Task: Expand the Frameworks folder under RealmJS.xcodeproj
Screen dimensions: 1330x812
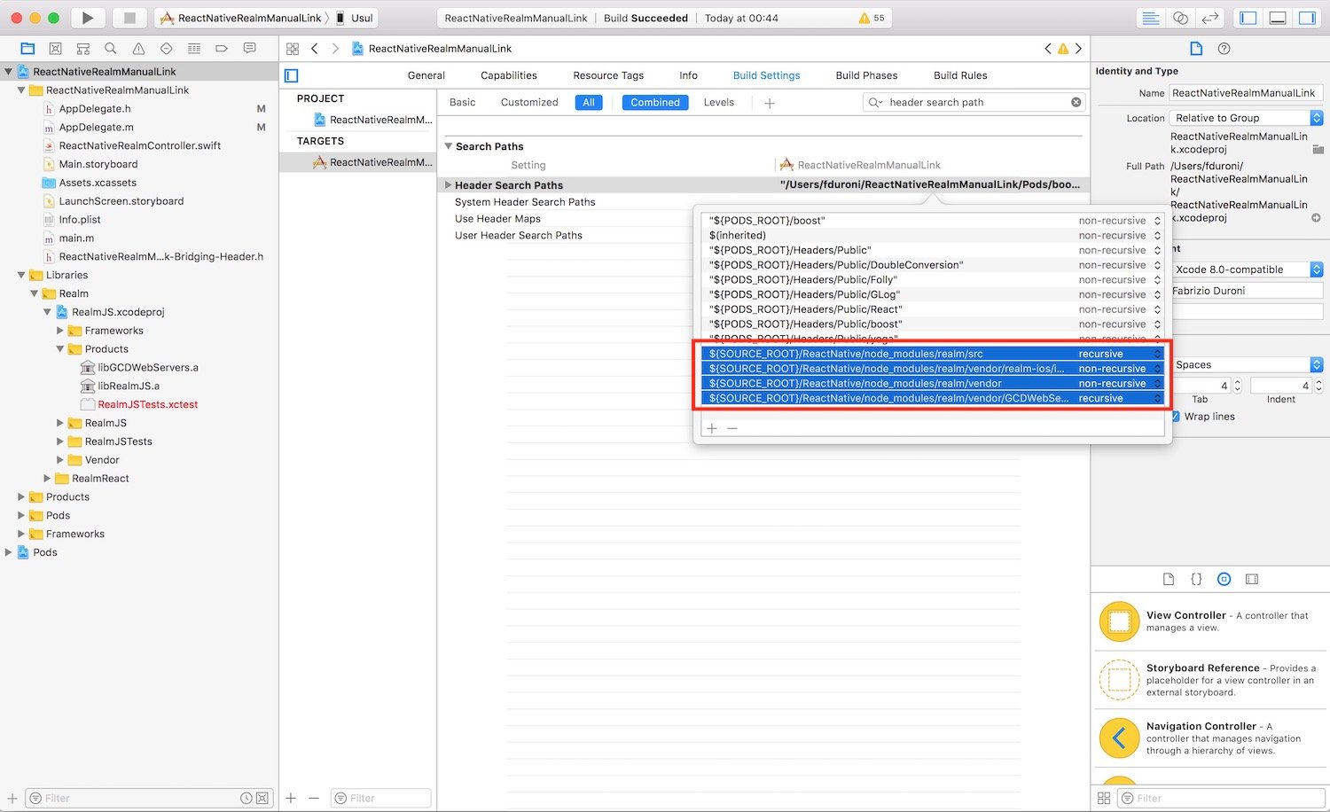Action: pos(60,331)
